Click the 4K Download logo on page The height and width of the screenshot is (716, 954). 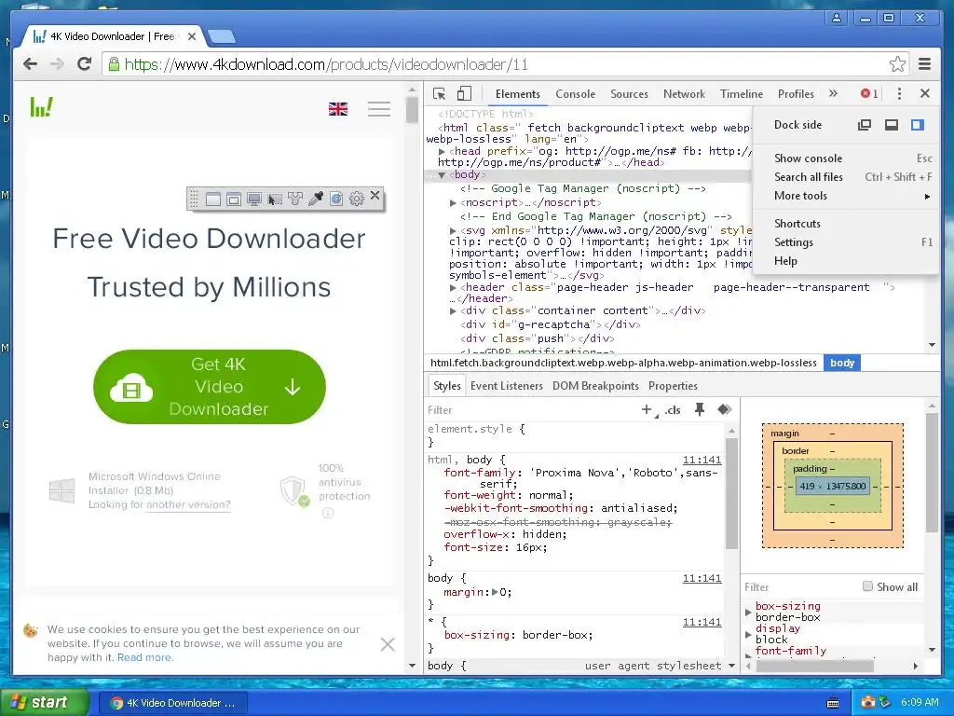pos(42,108)
